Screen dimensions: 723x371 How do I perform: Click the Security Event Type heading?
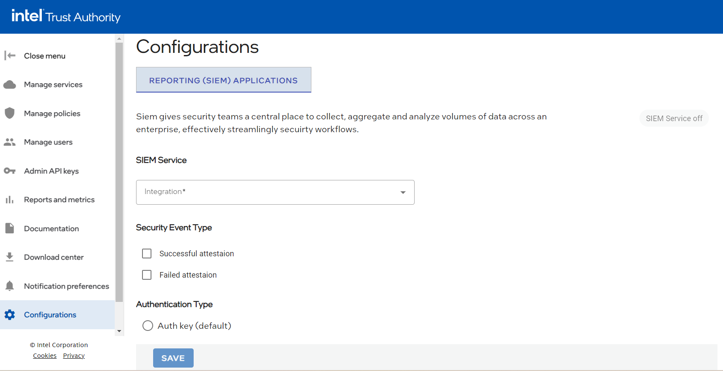click(x=174, y=228)
